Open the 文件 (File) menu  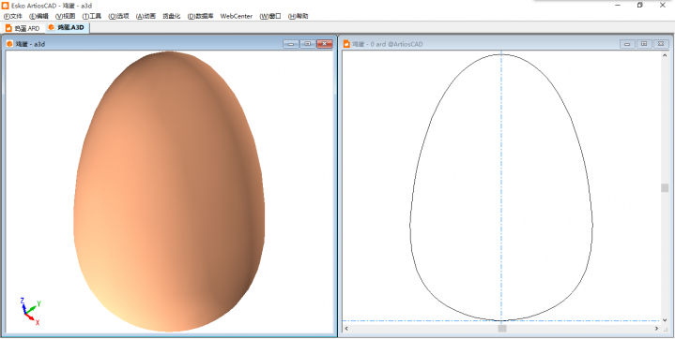(x=13, y=16)
